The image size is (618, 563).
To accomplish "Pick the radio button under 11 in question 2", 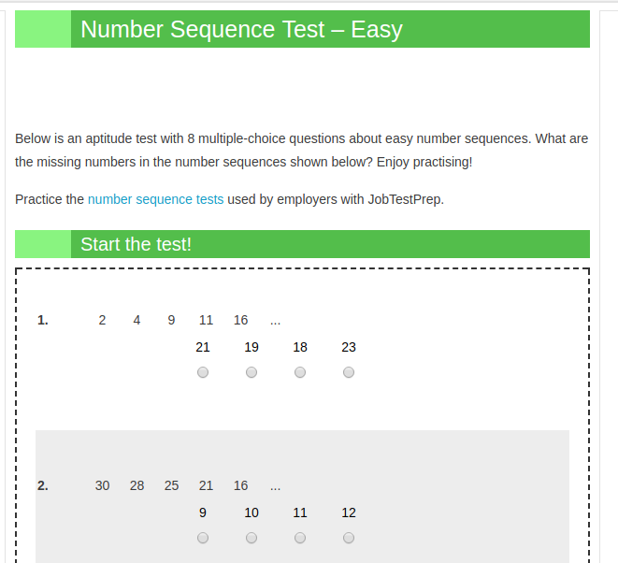I will tap(300, 538).
